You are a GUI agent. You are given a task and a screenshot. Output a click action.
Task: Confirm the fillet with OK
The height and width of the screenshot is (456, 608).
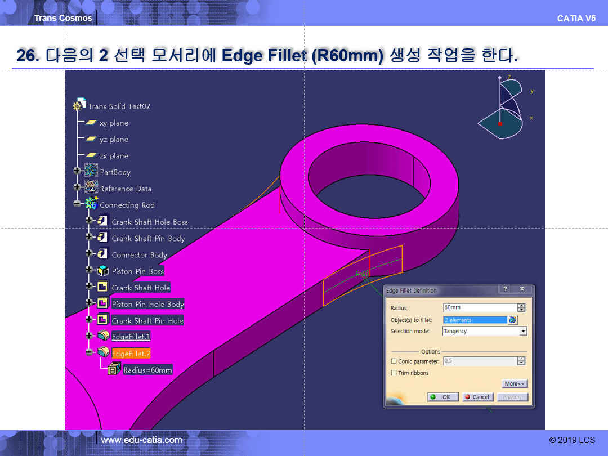click(443, 397)
